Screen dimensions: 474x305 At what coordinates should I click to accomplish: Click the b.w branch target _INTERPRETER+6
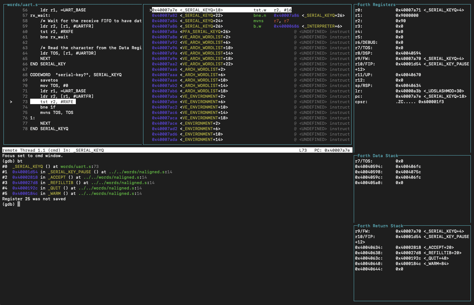[322, 26]
